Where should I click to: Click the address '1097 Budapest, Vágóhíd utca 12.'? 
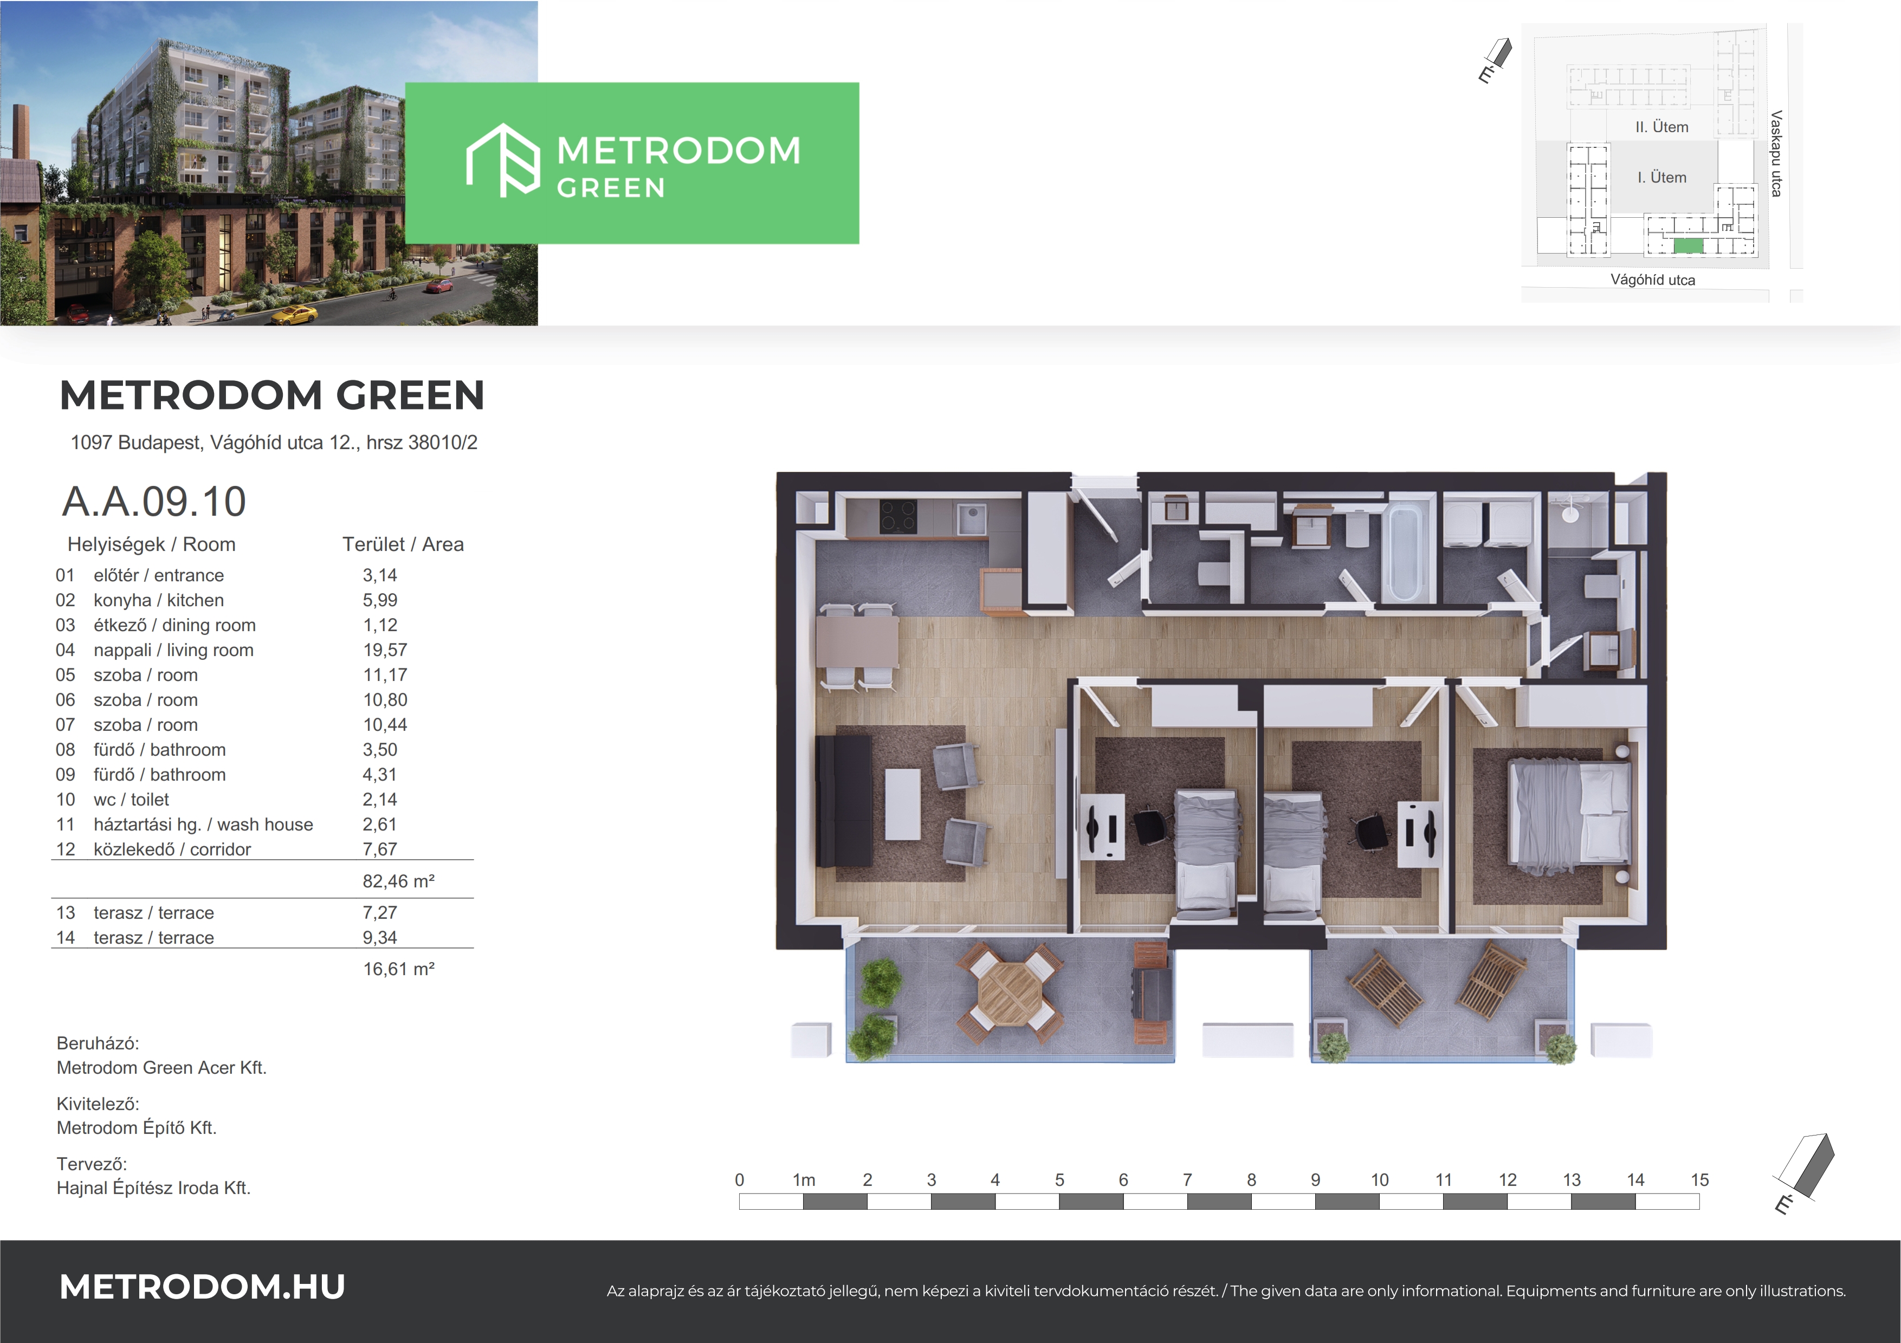pyautogui.click(x=215, y=443)
